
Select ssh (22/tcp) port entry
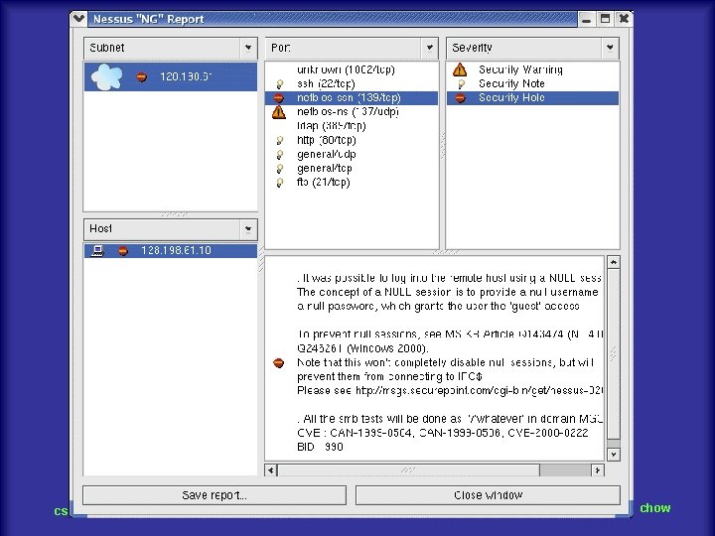pos(352,83)
